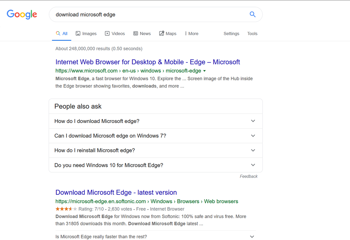The image size is (350, 240).
Task: Expand "Is Microsoft Edge really faster" question
Action: coord(252,236)
